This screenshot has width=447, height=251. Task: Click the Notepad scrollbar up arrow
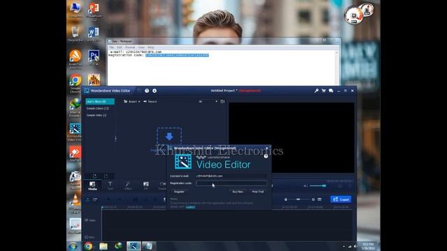click(337, 53)
